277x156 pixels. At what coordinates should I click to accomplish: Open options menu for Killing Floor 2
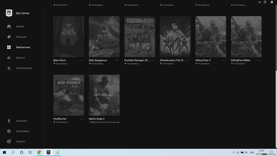(x=223, y=60)
